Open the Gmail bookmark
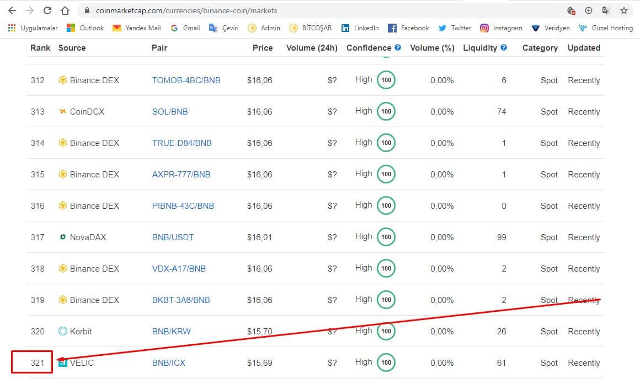 (x=185, y=28)
